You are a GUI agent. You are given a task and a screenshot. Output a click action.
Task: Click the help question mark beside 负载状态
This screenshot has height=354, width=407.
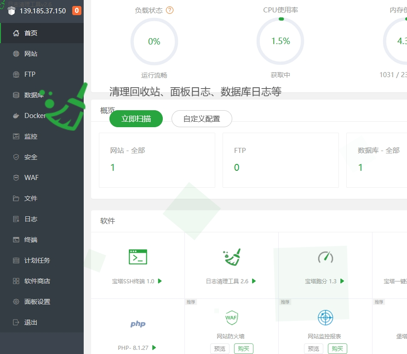point(170,11)
